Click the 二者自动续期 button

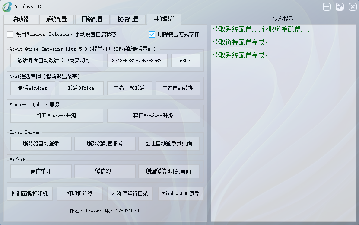[178, 88]
